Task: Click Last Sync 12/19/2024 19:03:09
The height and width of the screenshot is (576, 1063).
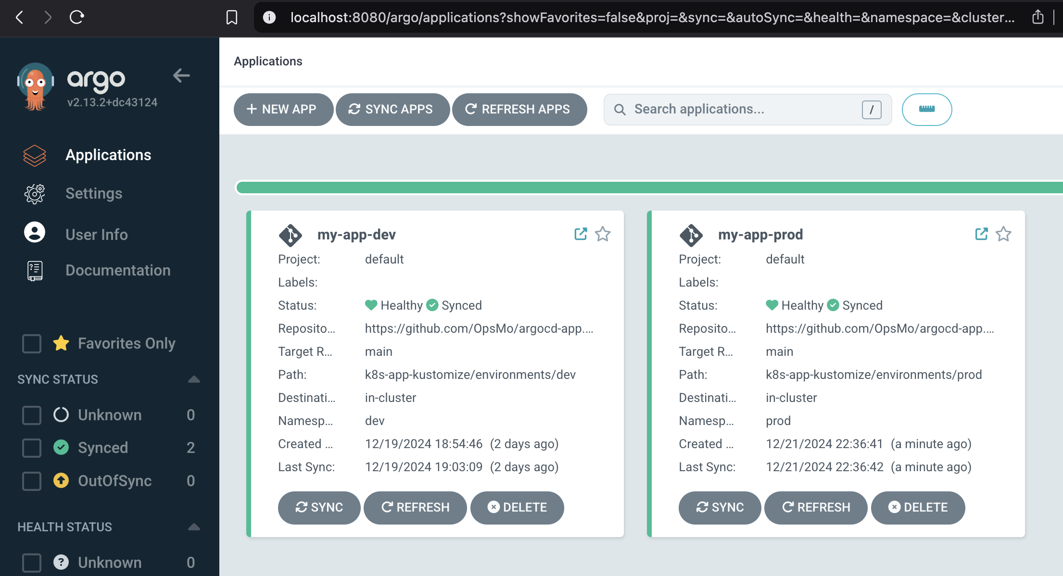Action: pos(424,467)
